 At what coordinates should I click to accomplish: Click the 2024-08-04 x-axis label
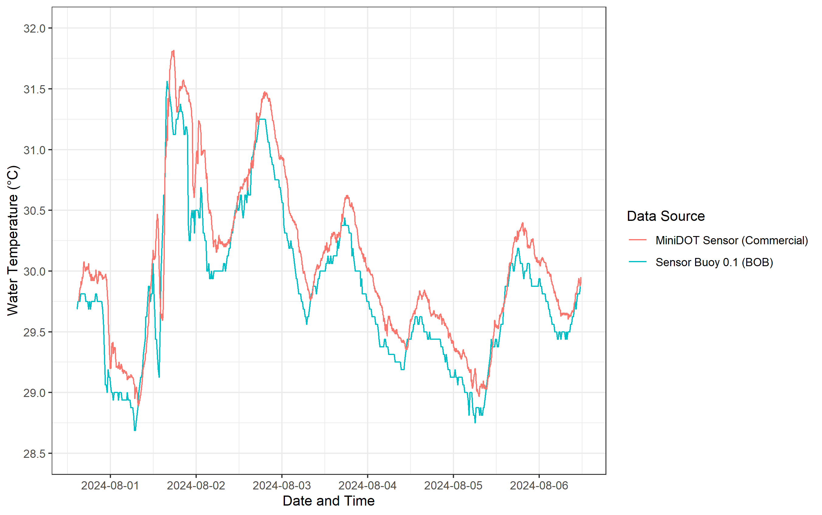pos(367,485)
